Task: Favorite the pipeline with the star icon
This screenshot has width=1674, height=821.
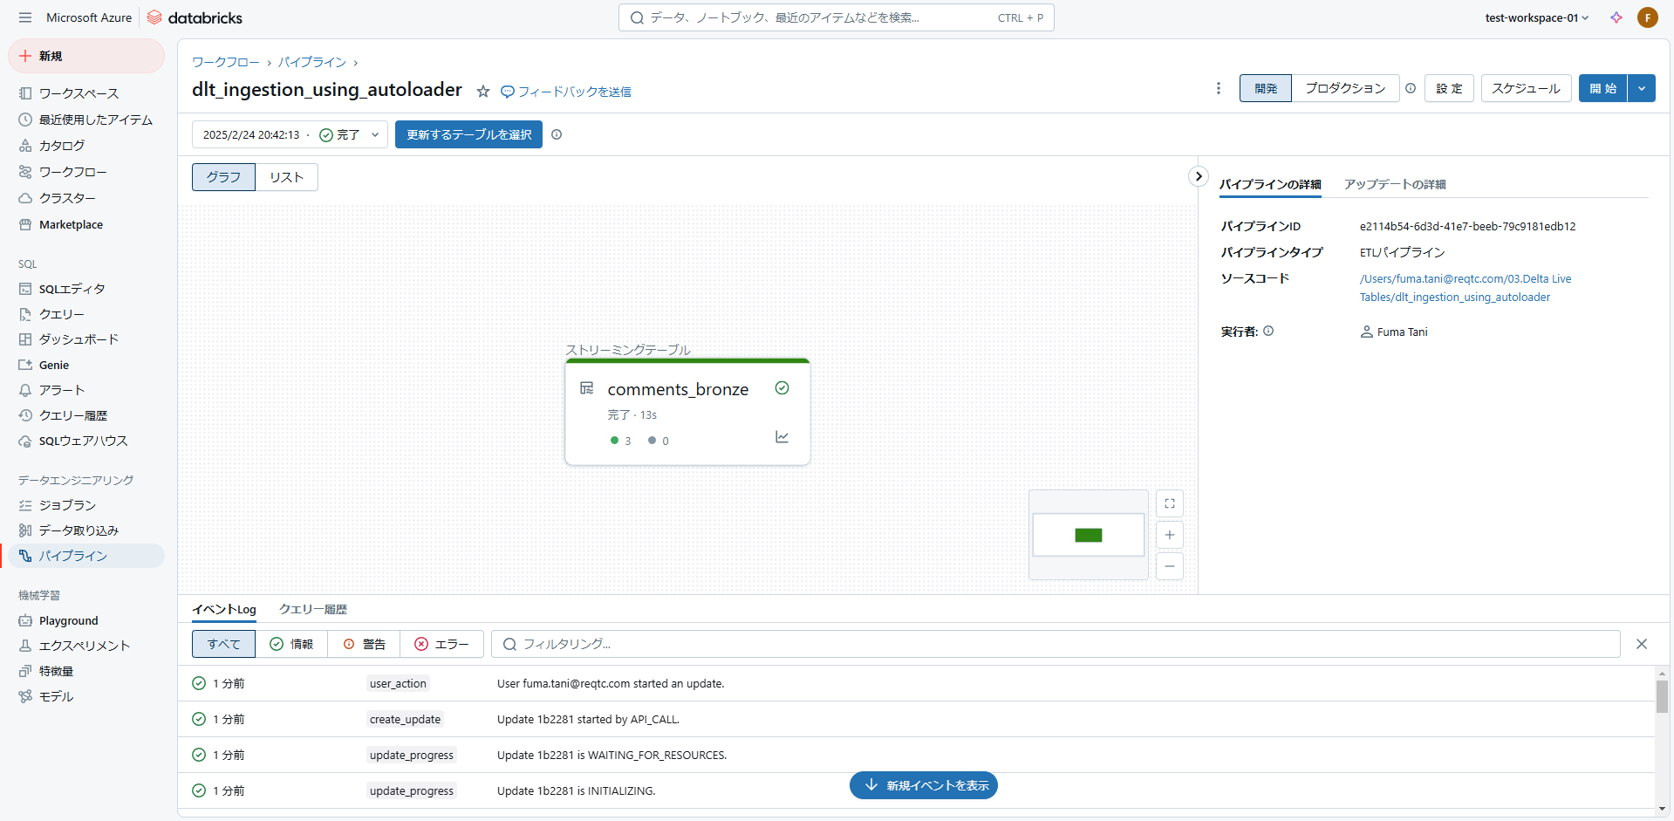Action: point(483,92)
